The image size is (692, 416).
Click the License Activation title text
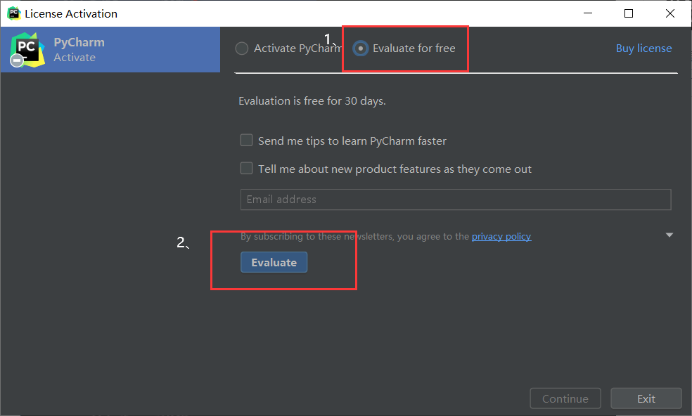[71, 13]
